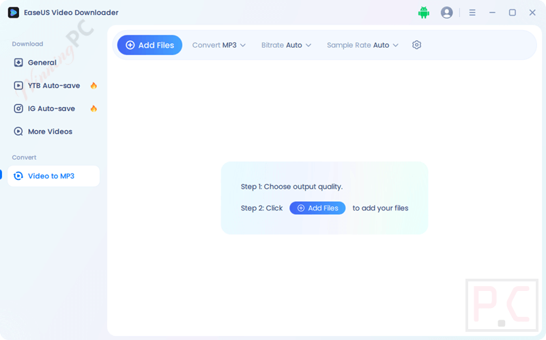Switch to YTB Auto-save section

[54, 86]
